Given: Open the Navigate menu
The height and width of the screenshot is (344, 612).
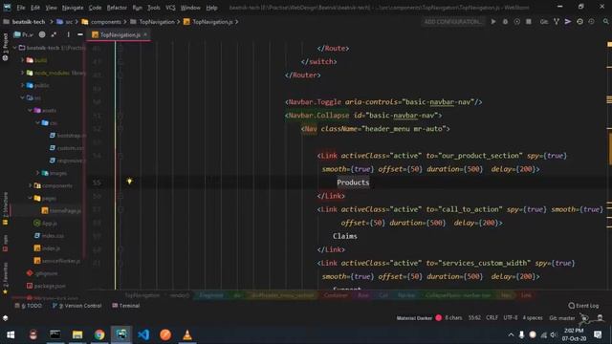Looking at the screenshot, I should [x=73, y=8].
